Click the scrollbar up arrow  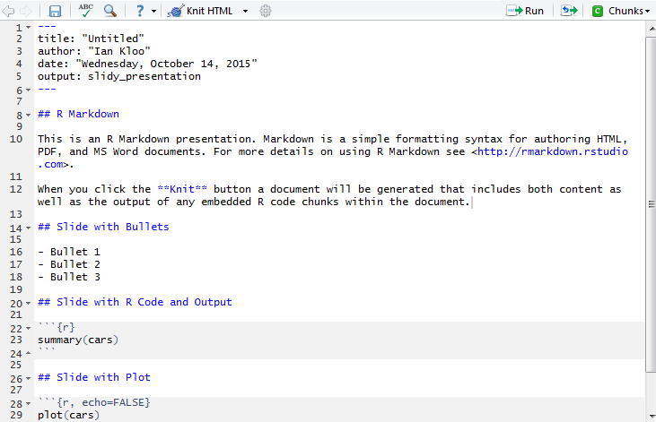click(x=652, y=29)
